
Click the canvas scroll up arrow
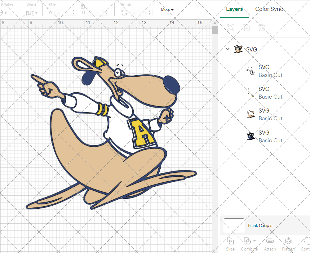tap(215, 23)
